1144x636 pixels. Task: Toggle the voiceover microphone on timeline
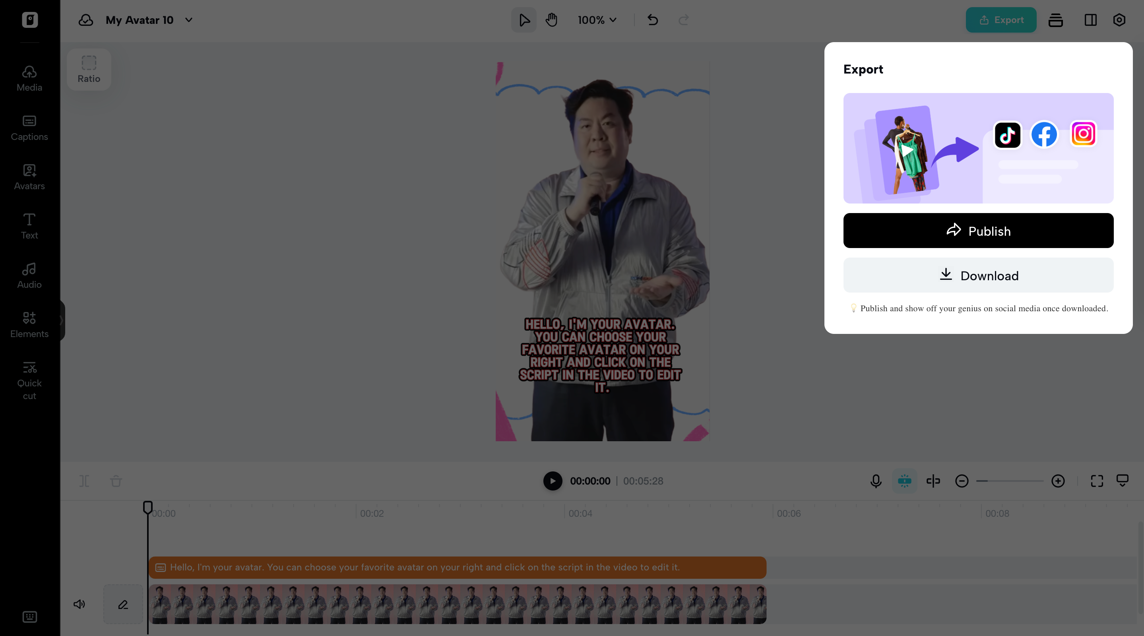(x=875, y=481)
